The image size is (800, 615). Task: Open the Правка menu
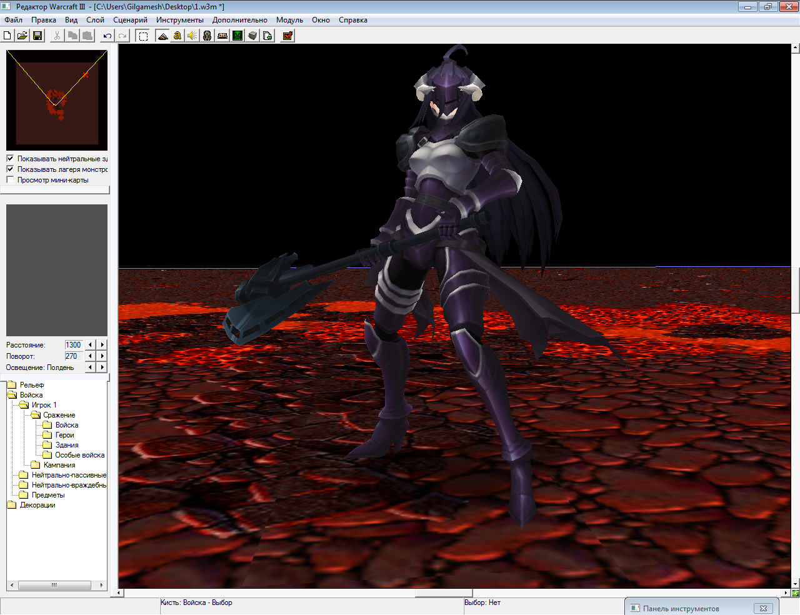44,20
